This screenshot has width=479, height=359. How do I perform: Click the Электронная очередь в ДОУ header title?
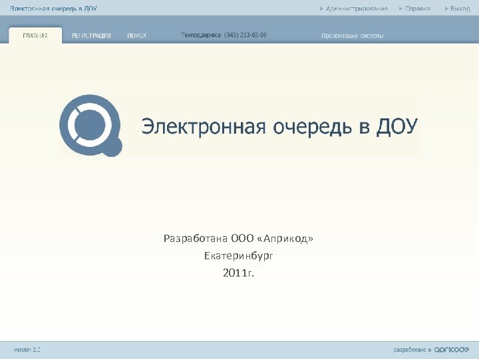(53, 9)
